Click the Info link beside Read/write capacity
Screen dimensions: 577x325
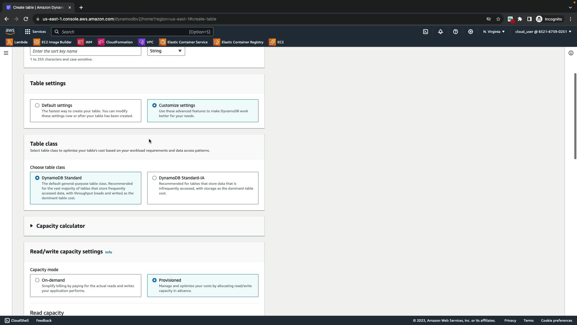point(108,252)
